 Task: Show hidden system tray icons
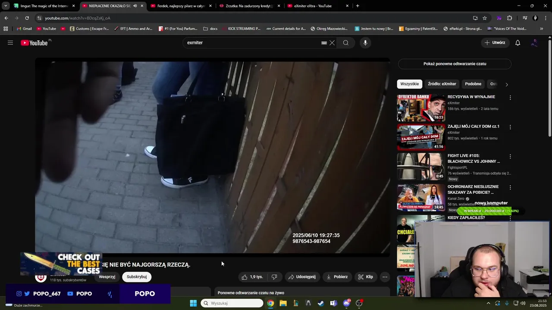click(488, 303)
